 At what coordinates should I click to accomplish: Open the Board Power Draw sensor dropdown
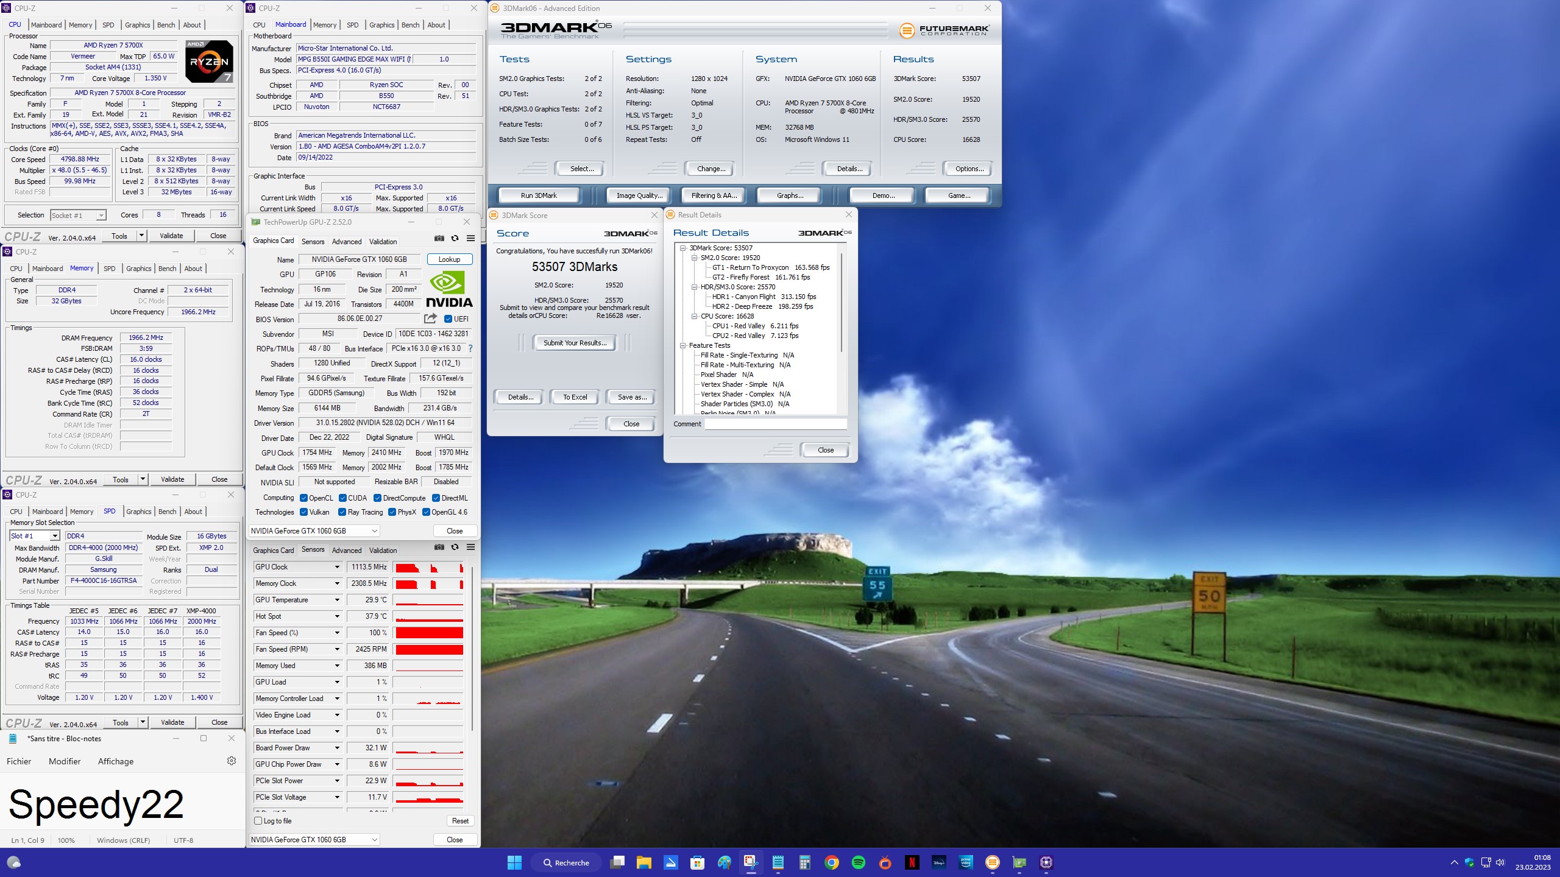(337, 748)
